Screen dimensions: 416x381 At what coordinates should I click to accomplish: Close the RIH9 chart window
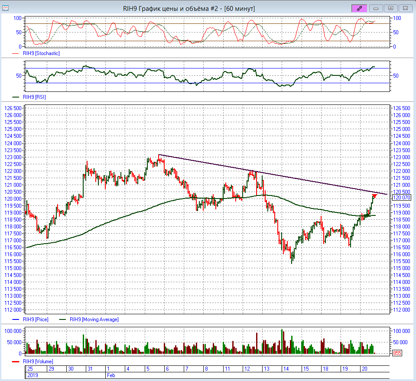point(405,8)
